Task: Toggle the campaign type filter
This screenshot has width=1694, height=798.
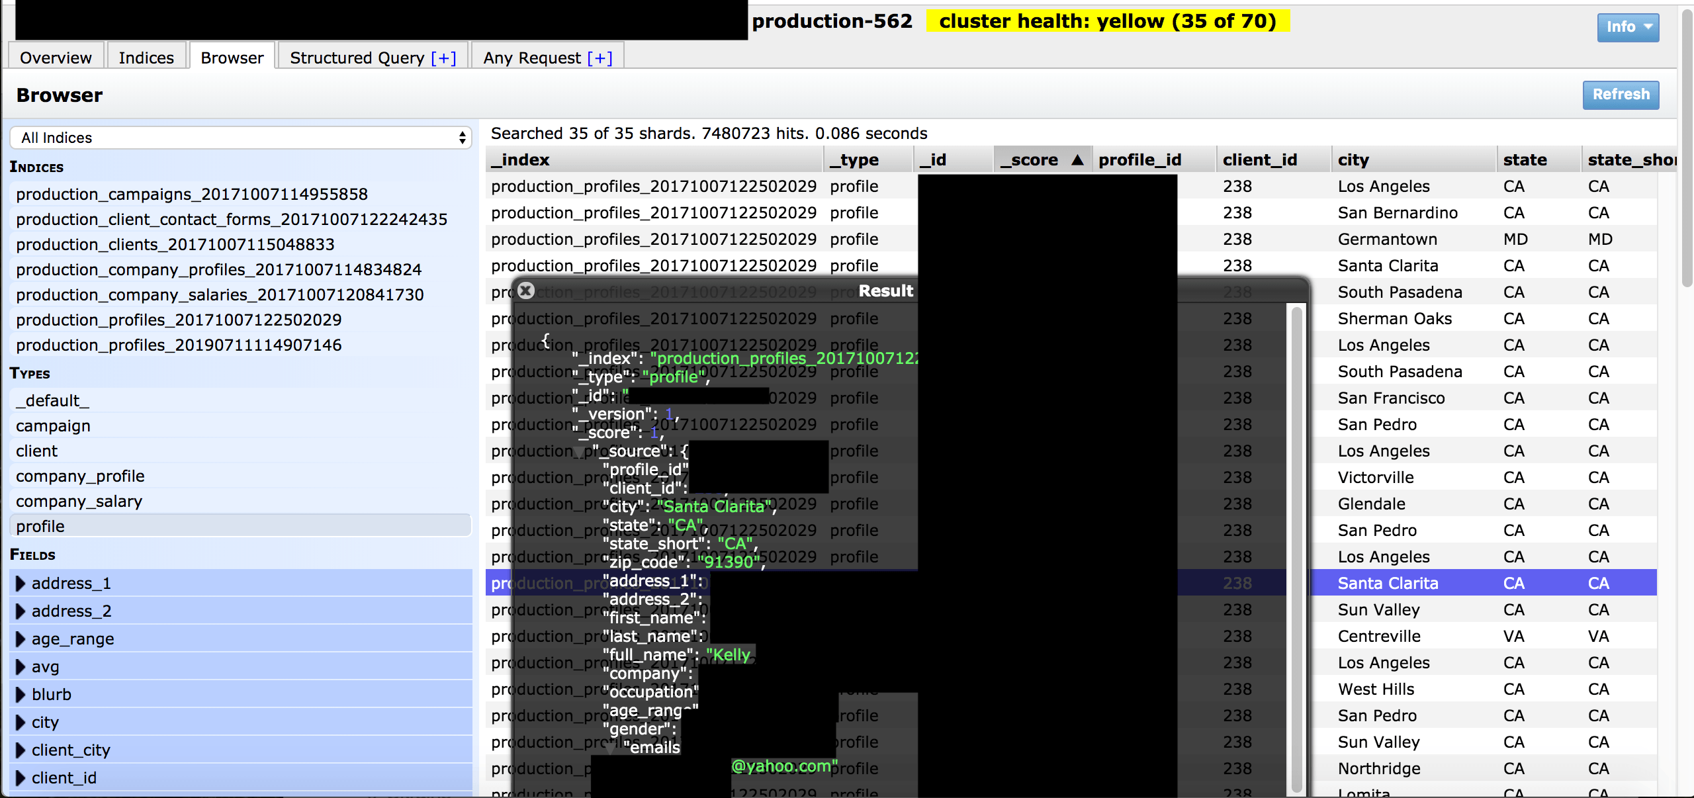Action: click(53, 425)
